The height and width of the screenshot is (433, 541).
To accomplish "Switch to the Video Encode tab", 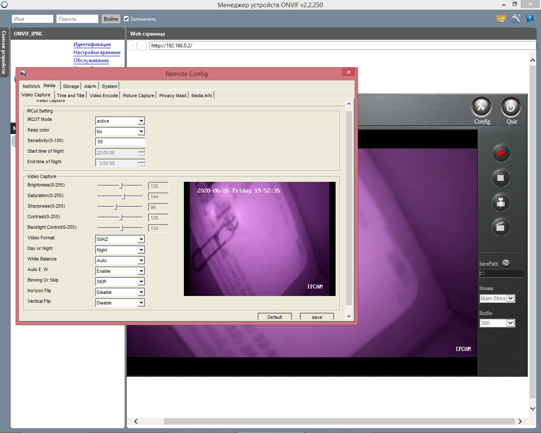I will pos(104,96).
